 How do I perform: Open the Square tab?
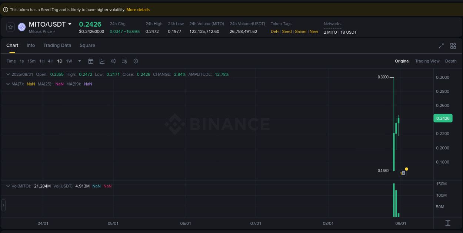[x=87, y=45]
